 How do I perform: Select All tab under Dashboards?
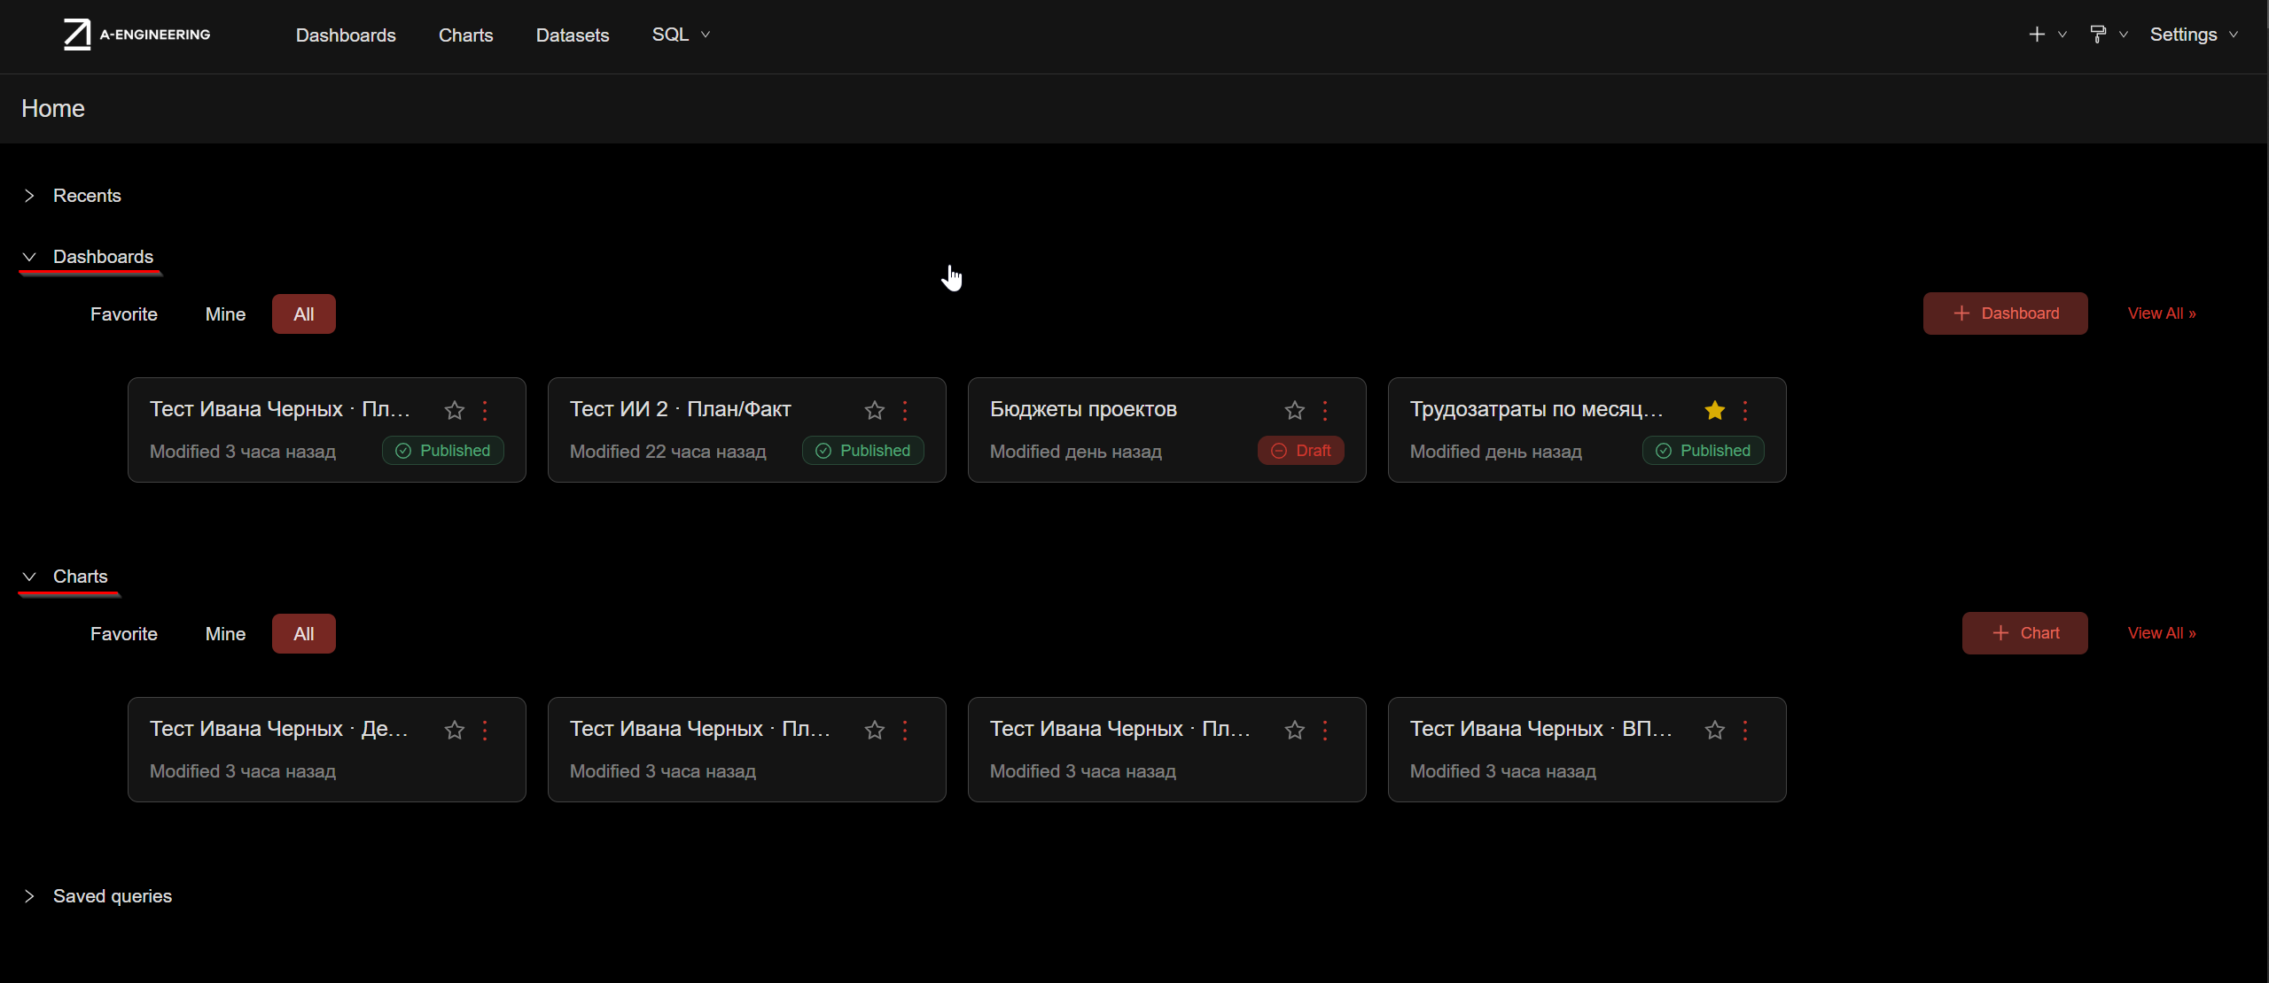point(304,314)
